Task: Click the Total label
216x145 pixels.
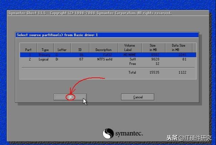Action: tap(132, 72)
